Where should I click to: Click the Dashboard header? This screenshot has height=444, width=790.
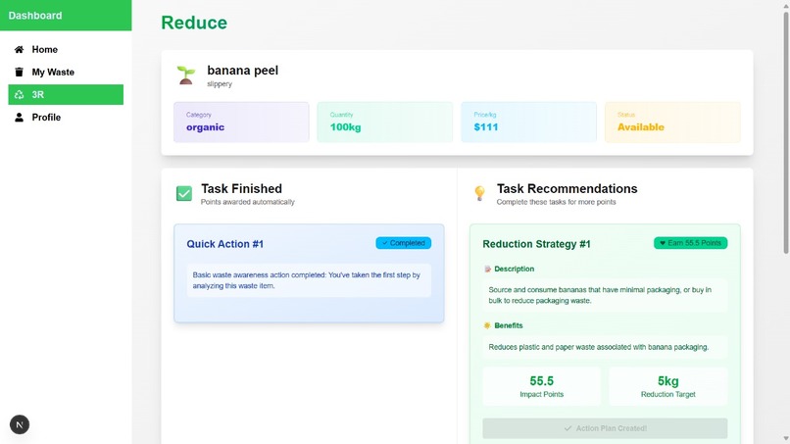(66, 15)
